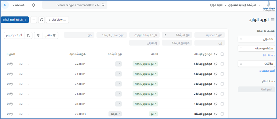The image size is (277, 119).
Task: Expand the منشله بواسطه dropdown
Action: click(256, 48)
